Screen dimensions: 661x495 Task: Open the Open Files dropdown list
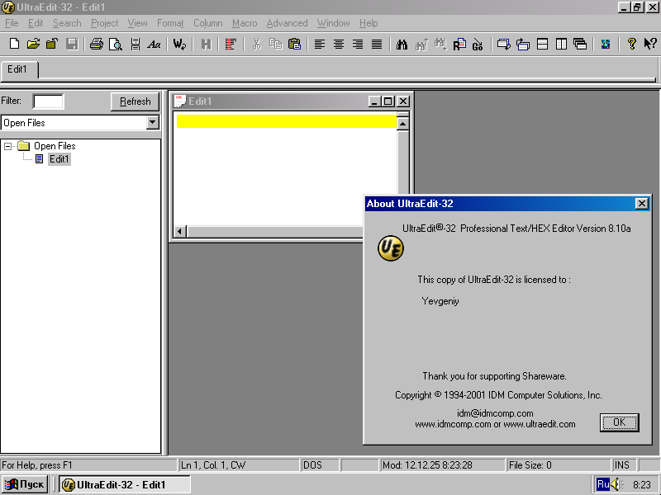click(153, 122)
